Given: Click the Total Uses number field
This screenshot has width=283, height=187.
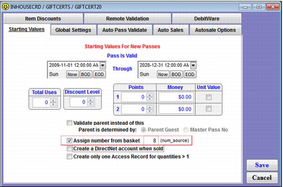Looking at the screenshot, I should (41, 103).
